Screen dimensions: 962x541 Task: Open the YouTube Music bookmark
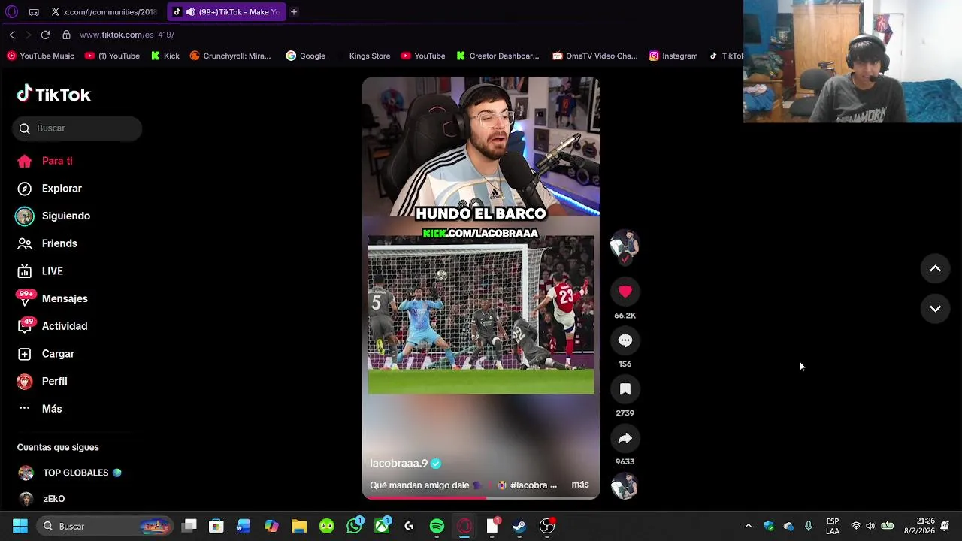[41, 56]
